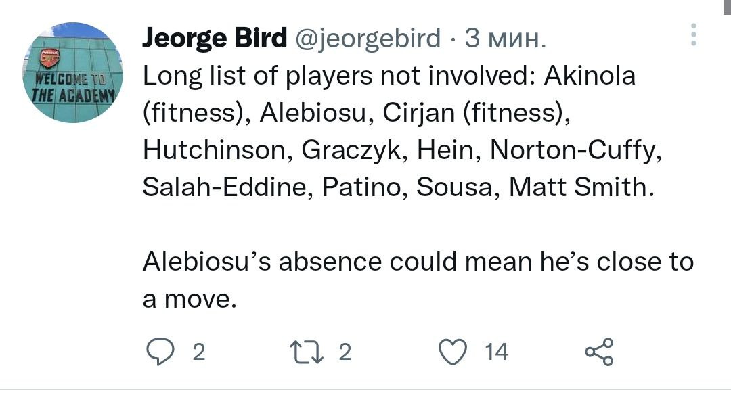
Task: Click the retweet count of 2
Action: [345, 352]
